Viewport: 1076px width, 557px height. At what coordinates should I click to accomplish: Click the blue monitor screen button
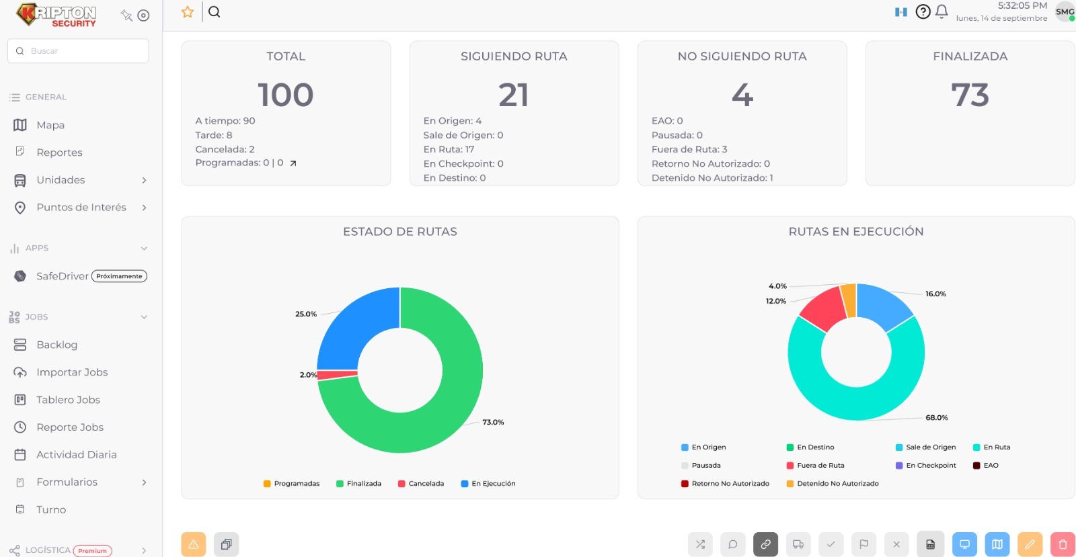964,544
